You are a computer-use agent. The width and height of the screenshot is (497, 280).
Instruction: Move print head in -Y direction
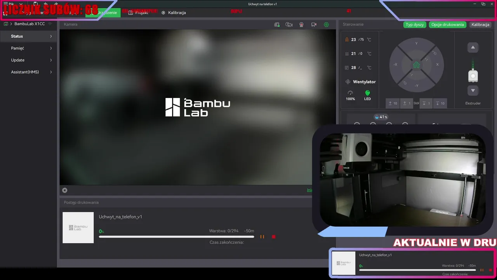click(x=416, y=86)
